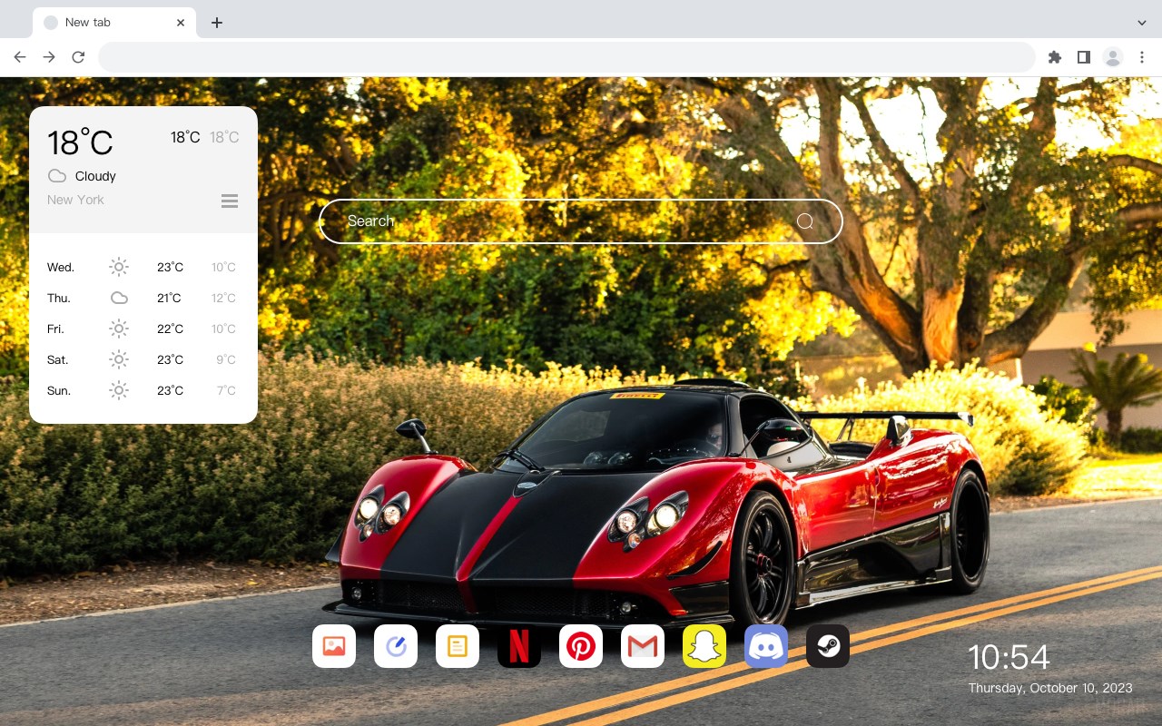
Task: Click today's gray 18°C low temperature
Action: point(224,137)
